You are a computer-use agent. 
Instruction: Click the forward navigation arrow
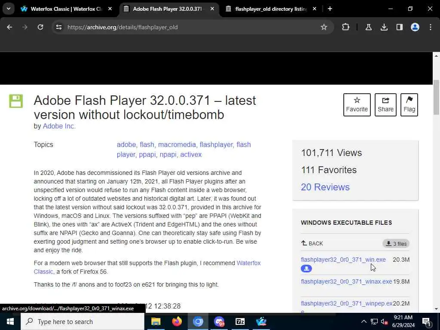pos(25,27)
